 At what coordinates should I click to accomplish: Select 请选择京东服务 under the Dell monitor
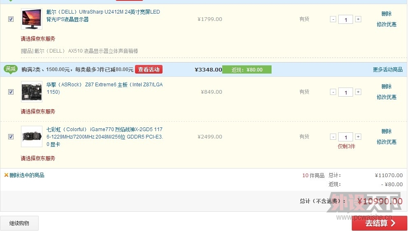pyautogui.click(x=38, y=39)
